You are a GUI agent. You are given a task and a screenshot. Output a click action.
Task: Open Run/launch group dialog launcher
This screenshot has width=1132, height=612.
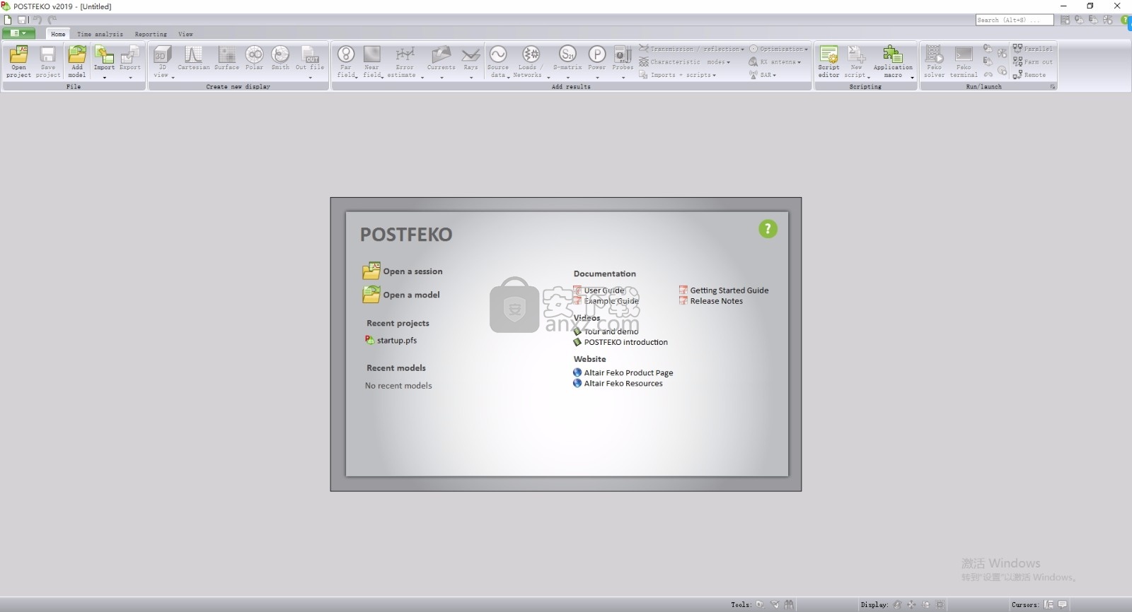(x=1053, y=87)
